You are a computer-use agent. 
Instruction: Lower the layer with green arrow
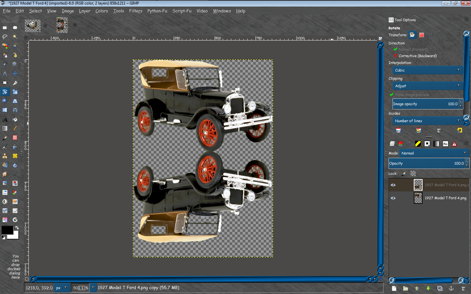coord(428,288)
